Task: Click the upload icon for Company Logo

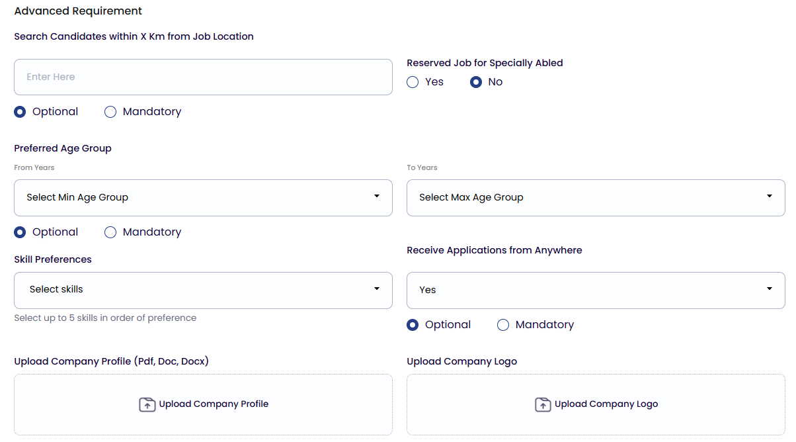Action: click(x=542, y=404)
